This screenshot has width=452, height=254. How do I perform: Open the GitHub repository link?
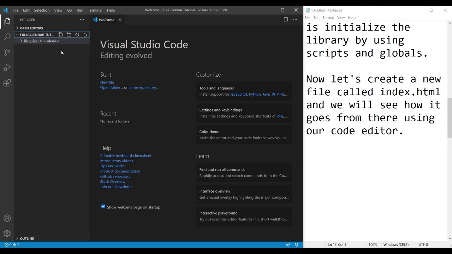coord(115,176)
